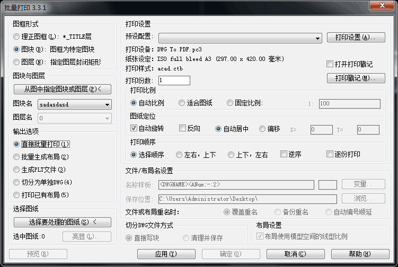Viewport: 398px width, 267px height.
Task: Click 从图中指定图块或图层 button
Action: 63,88
